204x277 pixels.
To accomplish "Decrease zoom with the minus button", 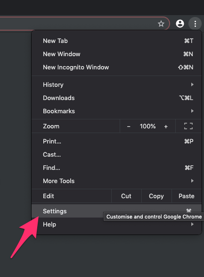I will (129, 126).
